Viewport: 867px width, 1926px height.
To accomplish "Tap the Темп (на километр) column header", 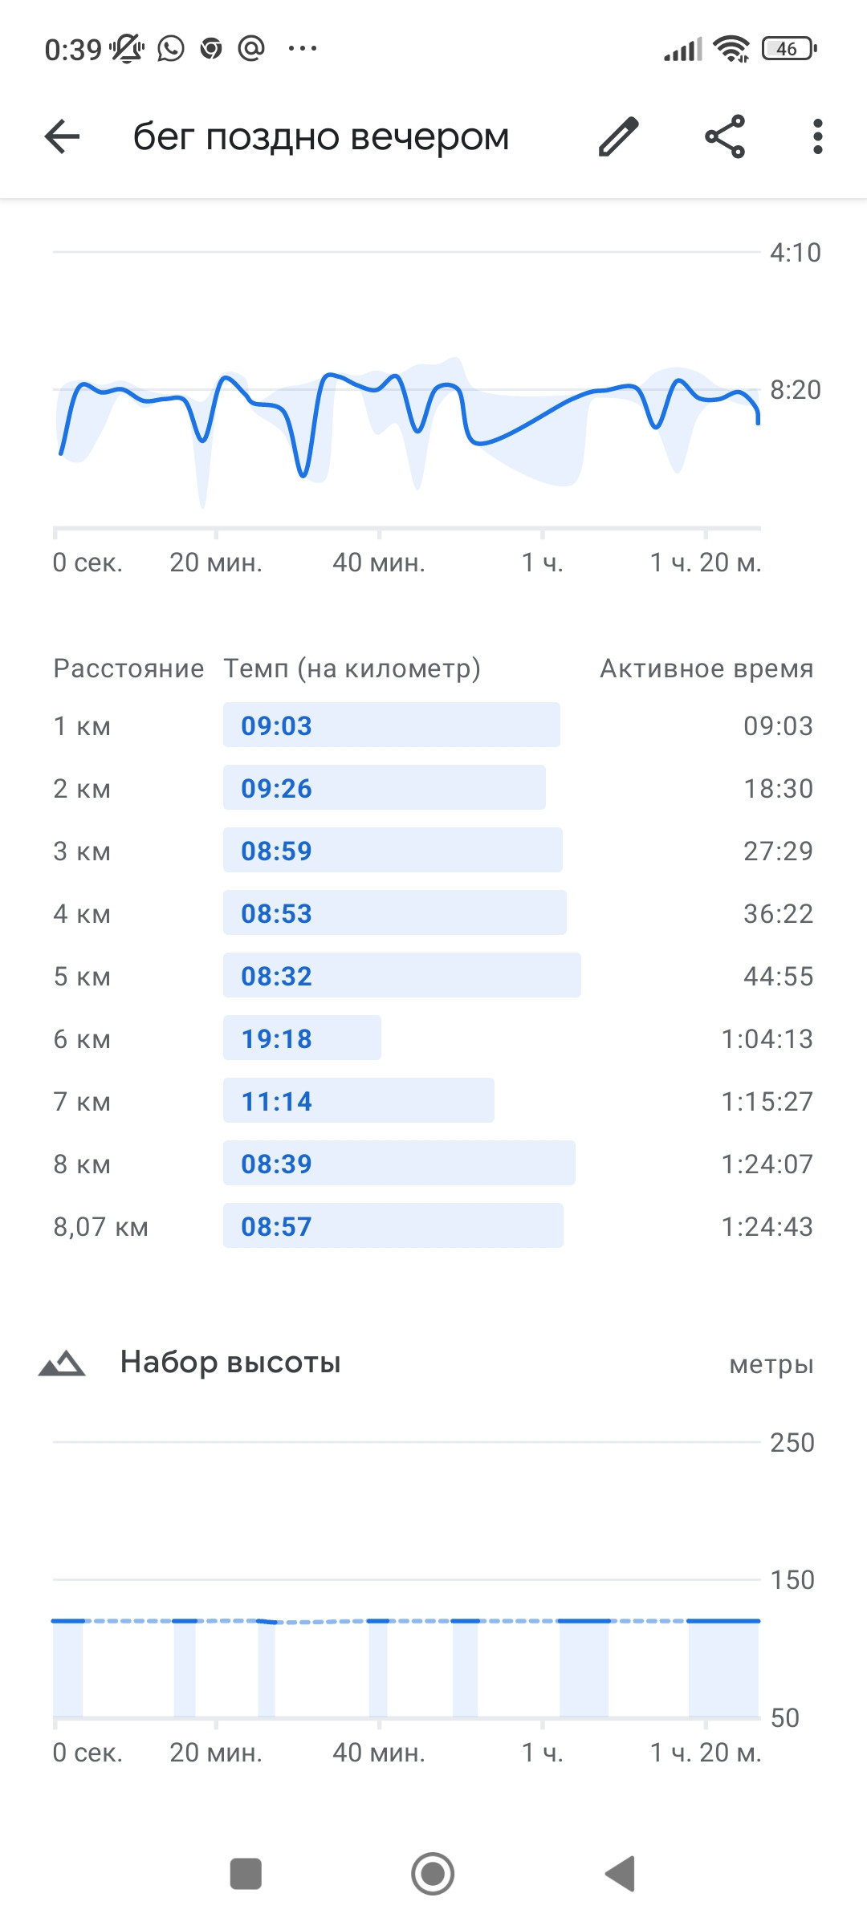I will click(352, 668).
